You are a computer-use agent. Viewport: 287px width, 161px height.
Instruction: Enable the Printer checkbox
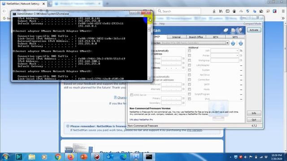189,55
